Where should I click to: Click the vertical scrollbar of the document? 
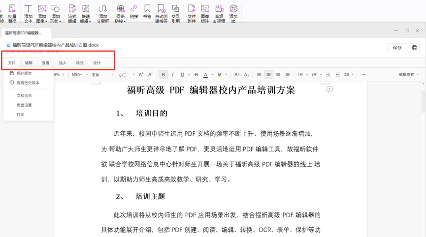(x=423, y=103)
